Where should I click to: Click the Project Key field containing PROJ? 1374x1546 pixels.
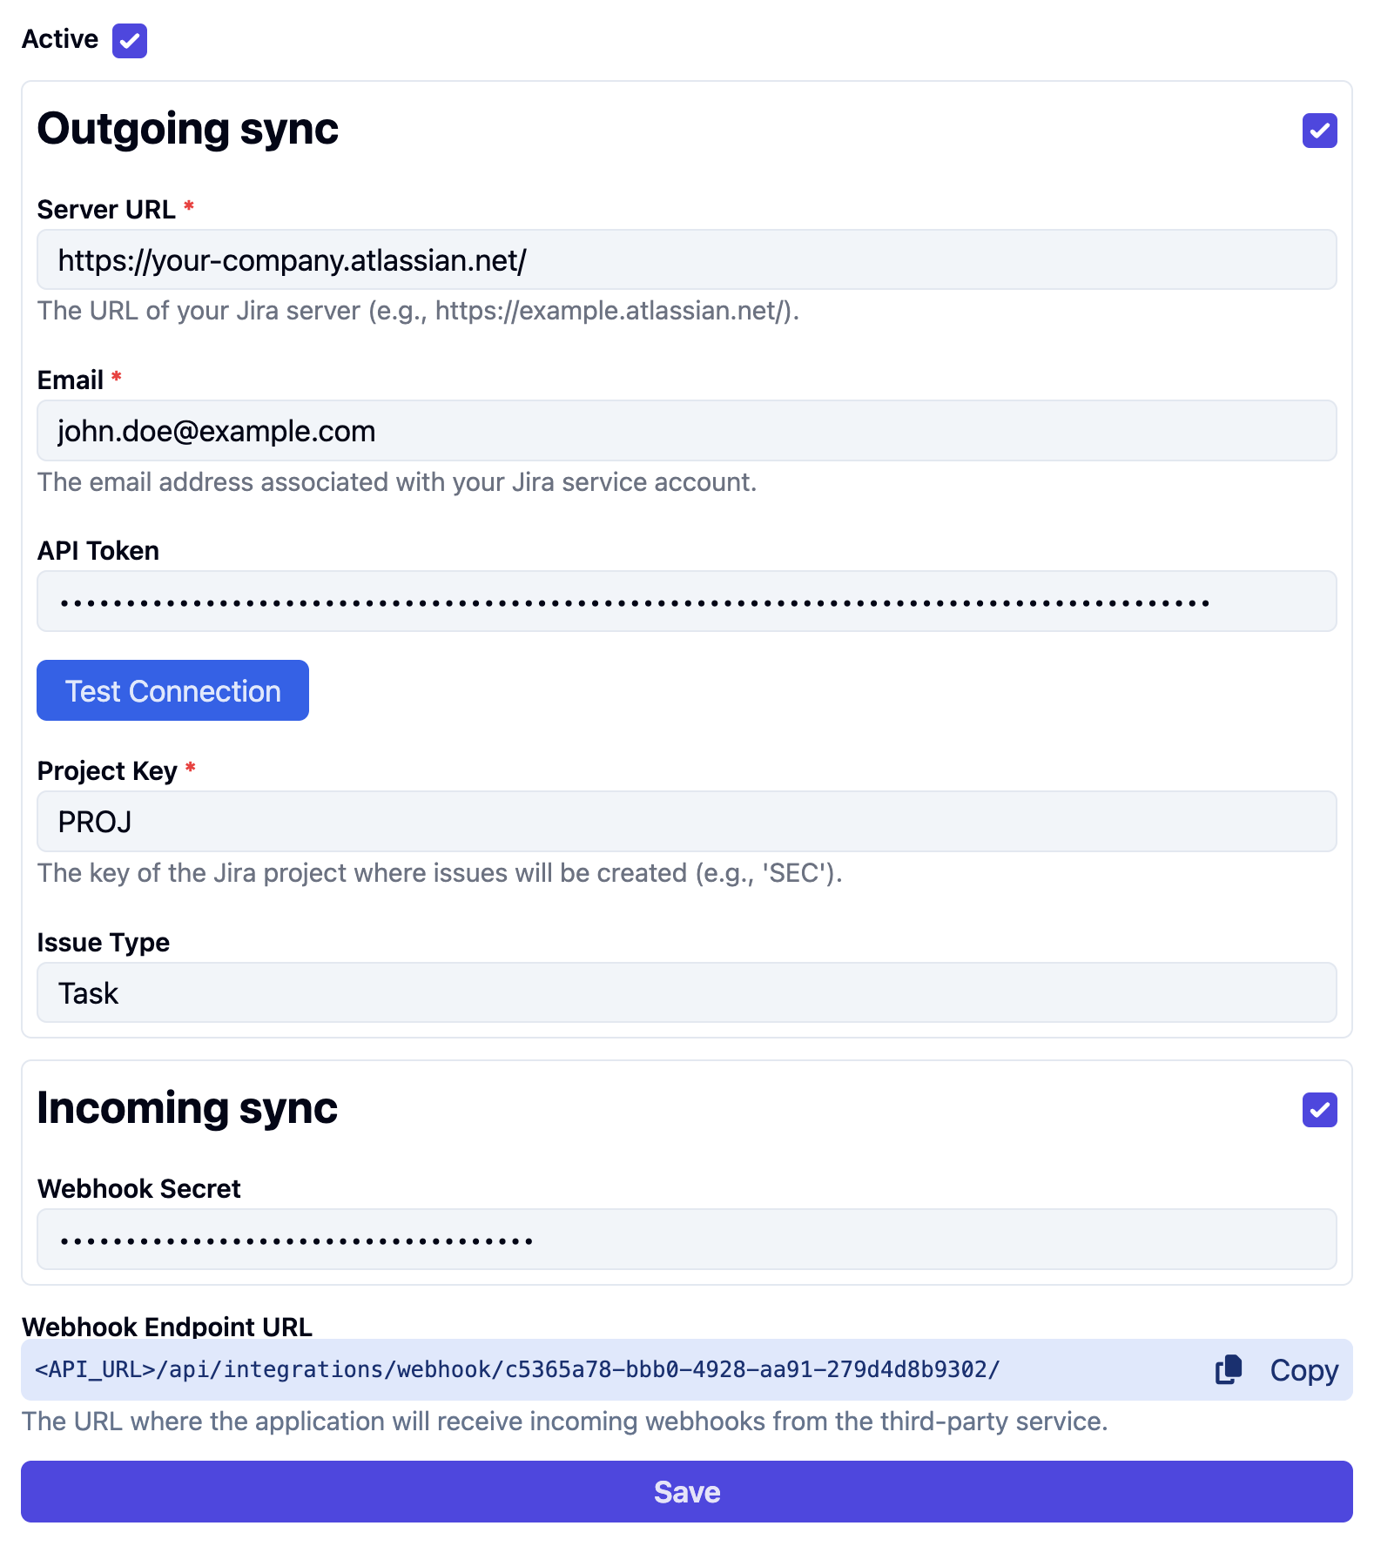point(686,822)
